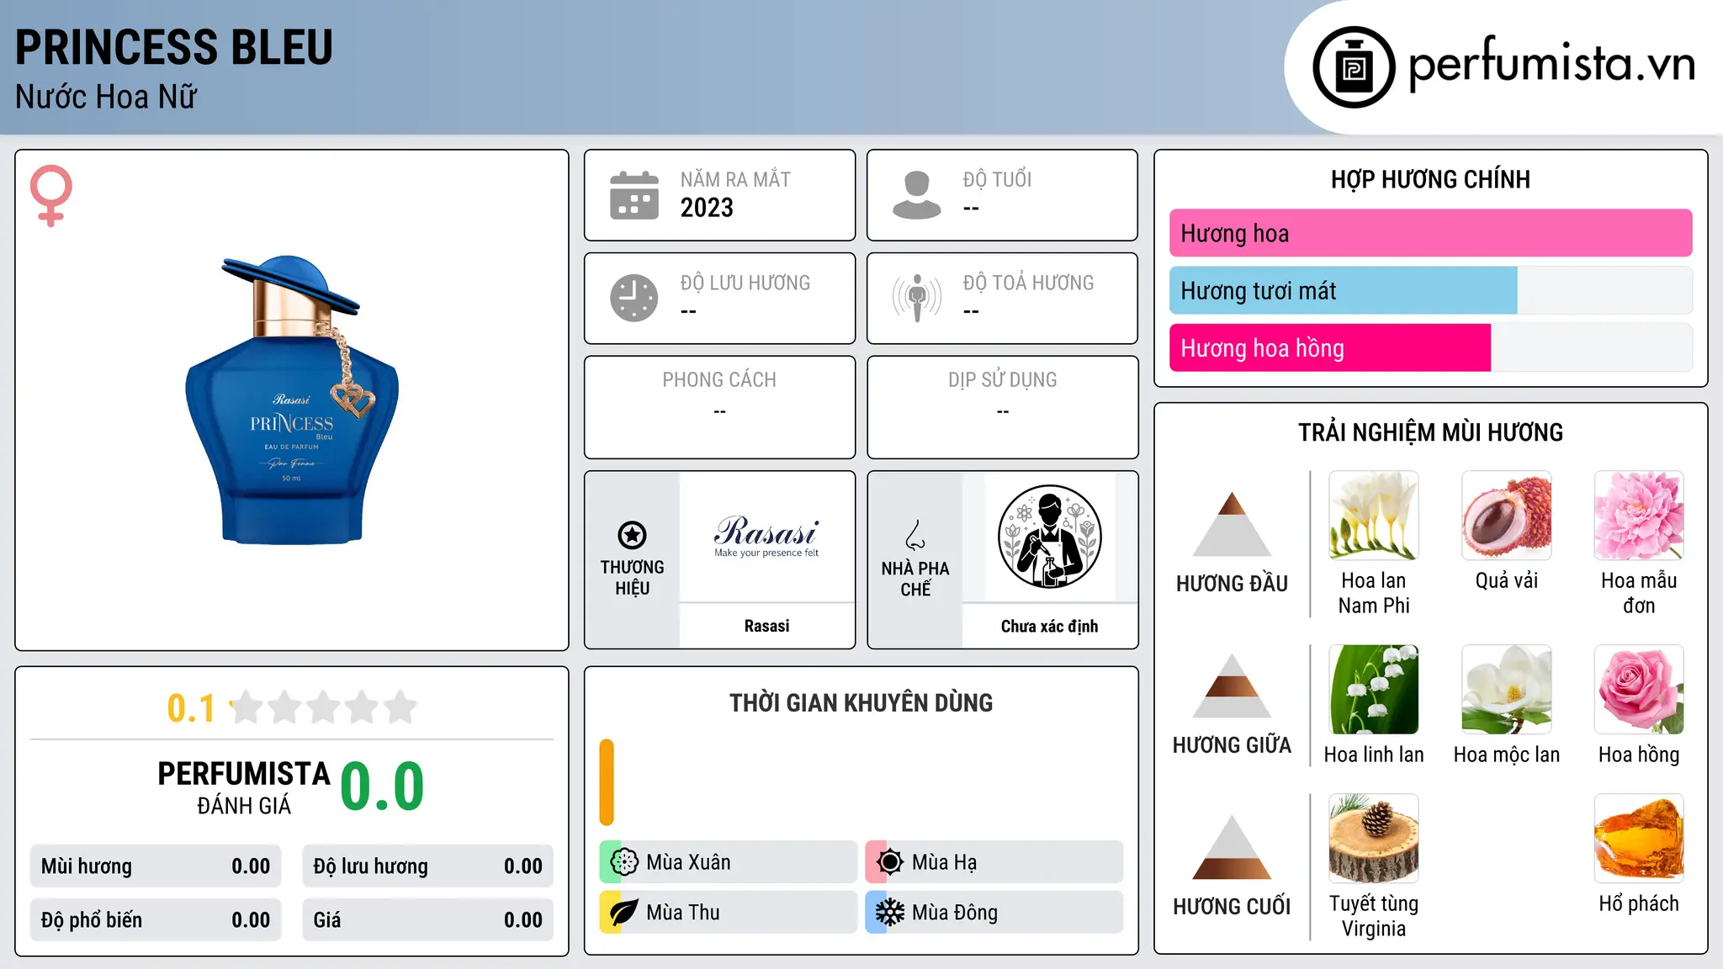1723x969 pixels.
Task: Click the clock icon beside Độ lưu hương
Action: click(634, 298)
